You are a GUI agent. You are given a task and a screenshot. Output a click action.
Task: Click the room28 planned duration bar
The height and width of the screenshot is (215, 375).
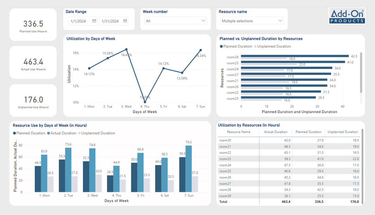294,56
